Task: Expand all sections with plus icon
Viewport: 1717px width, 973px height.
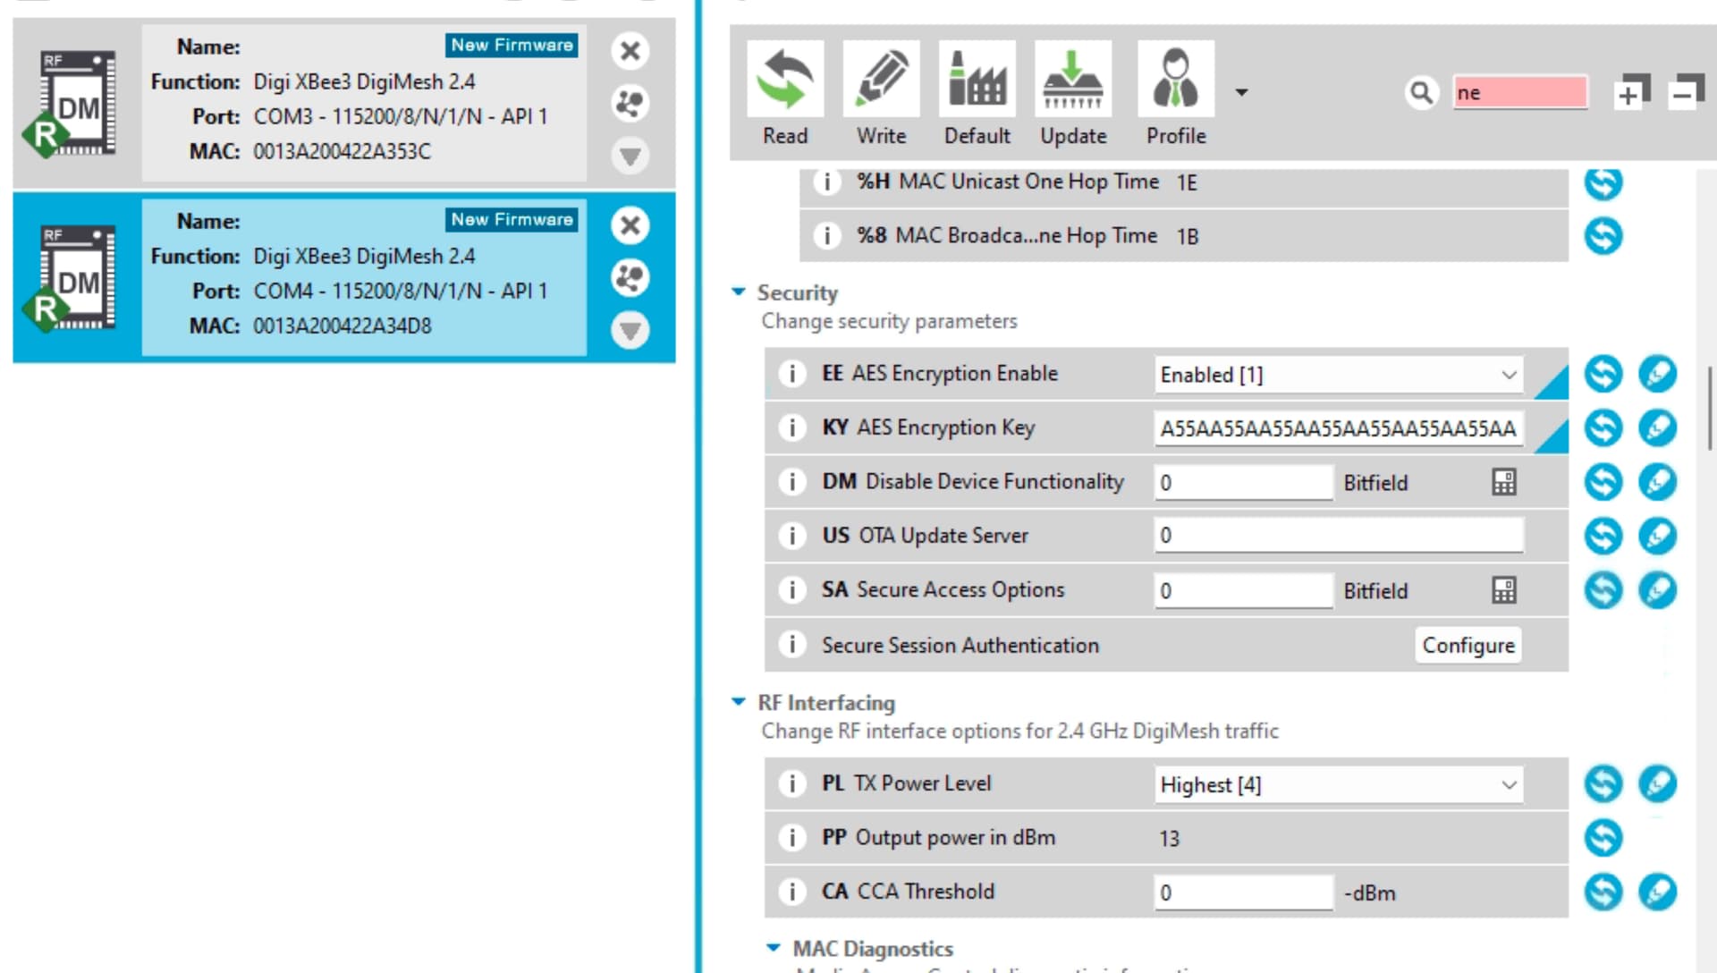Action: coord(1630,92)
